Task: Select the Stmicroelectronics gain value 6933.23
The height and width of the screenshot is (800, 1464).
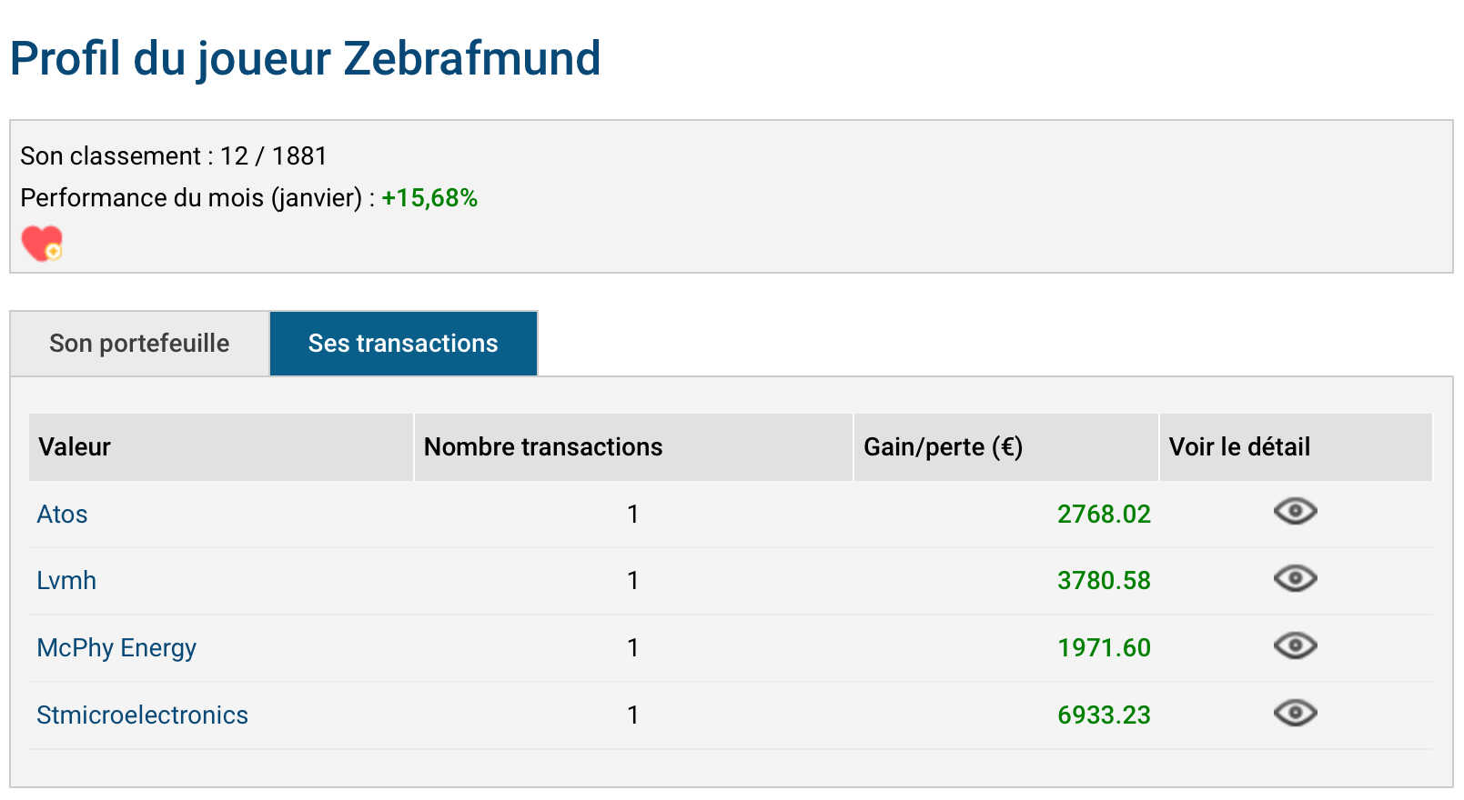Action: pos(1104,715)
